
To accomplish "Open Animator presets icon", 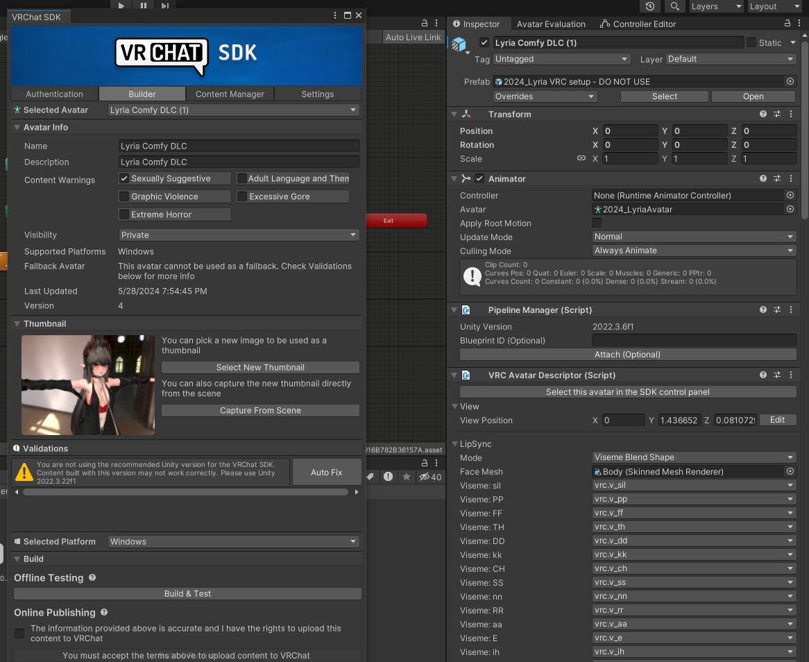I will coord(777,178).
